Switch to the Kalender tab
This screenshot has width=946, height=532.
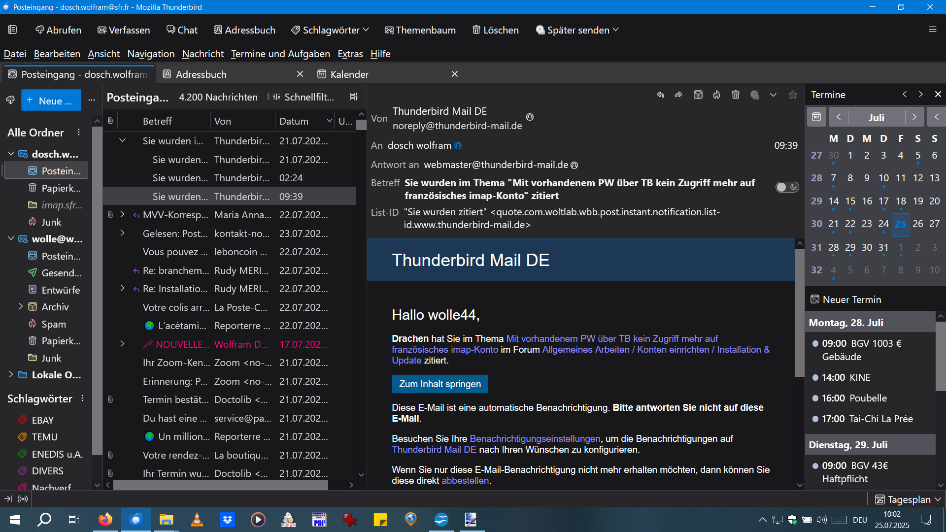[349, 74]
